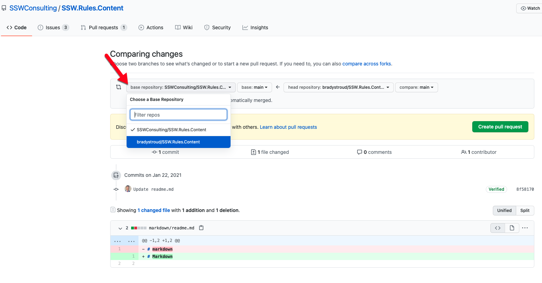Switch diff view to Split
This screenshot has height=283, width=542.
click(x=525, y=210)
